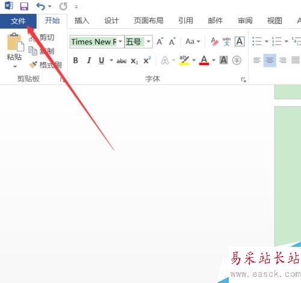Screen dimensions: 301x283
Task: Apply bullet list icon
Action: 257,42
